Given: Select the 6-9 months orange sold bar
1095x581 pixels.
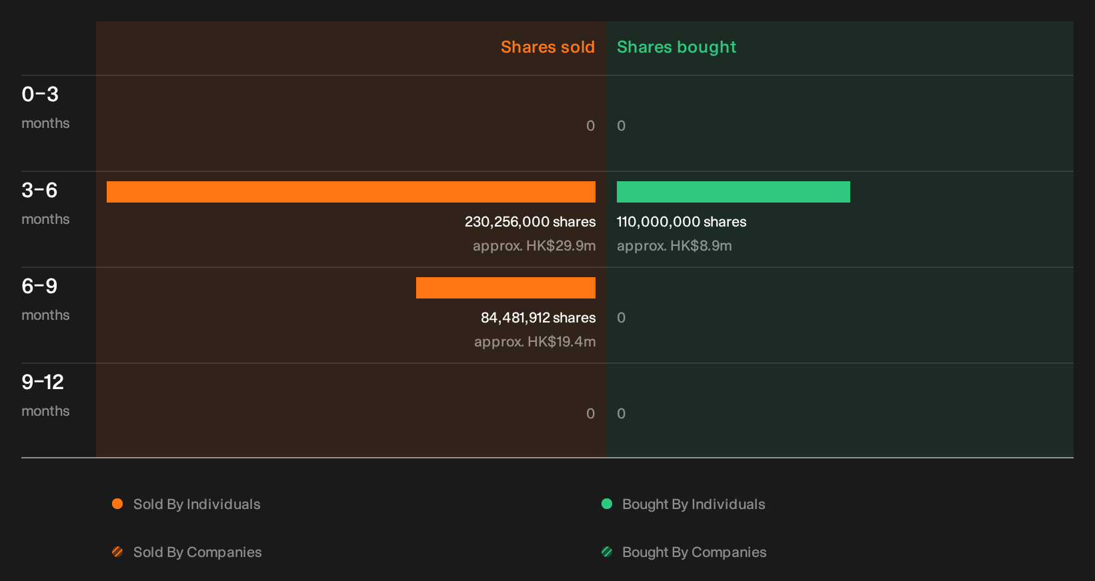Looking at the screenshot, I should pos(505,288).
